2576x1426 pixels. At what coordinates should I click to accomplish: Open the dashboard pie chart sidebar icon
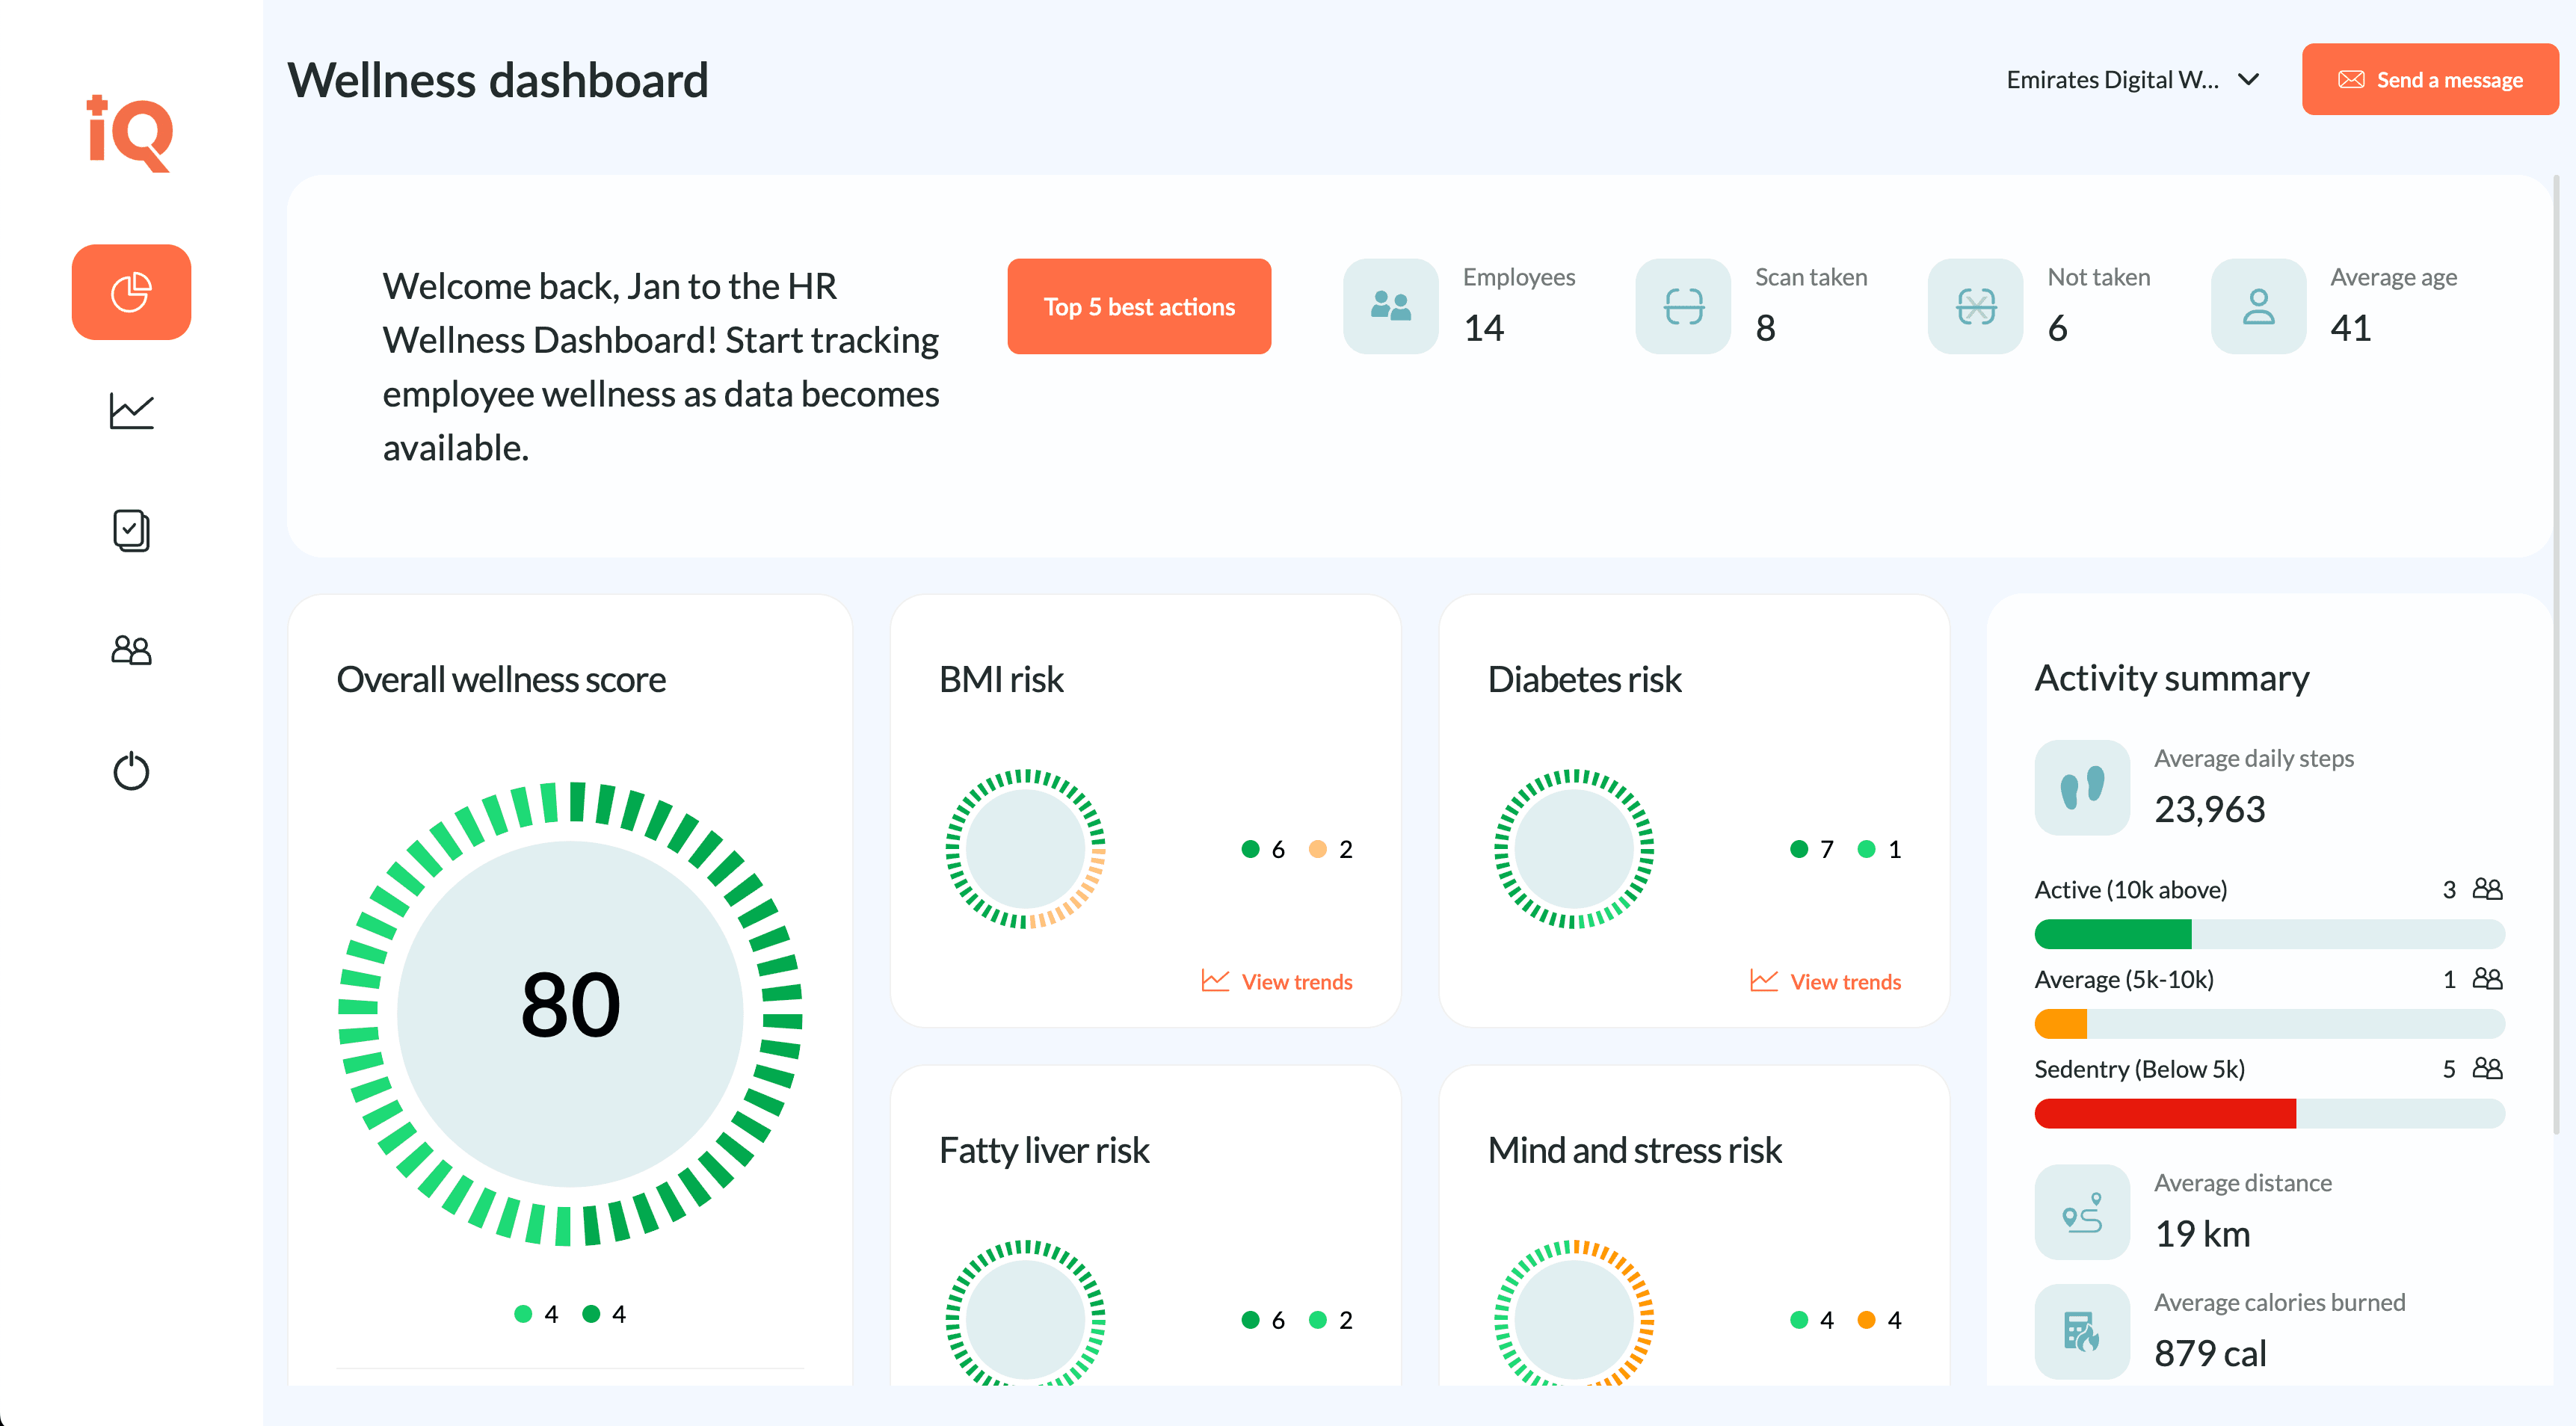[131, 292]
